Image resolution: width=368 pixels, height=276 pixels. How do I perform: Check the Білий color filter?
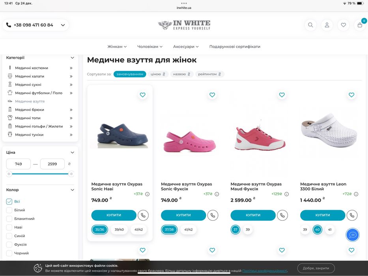9,210
